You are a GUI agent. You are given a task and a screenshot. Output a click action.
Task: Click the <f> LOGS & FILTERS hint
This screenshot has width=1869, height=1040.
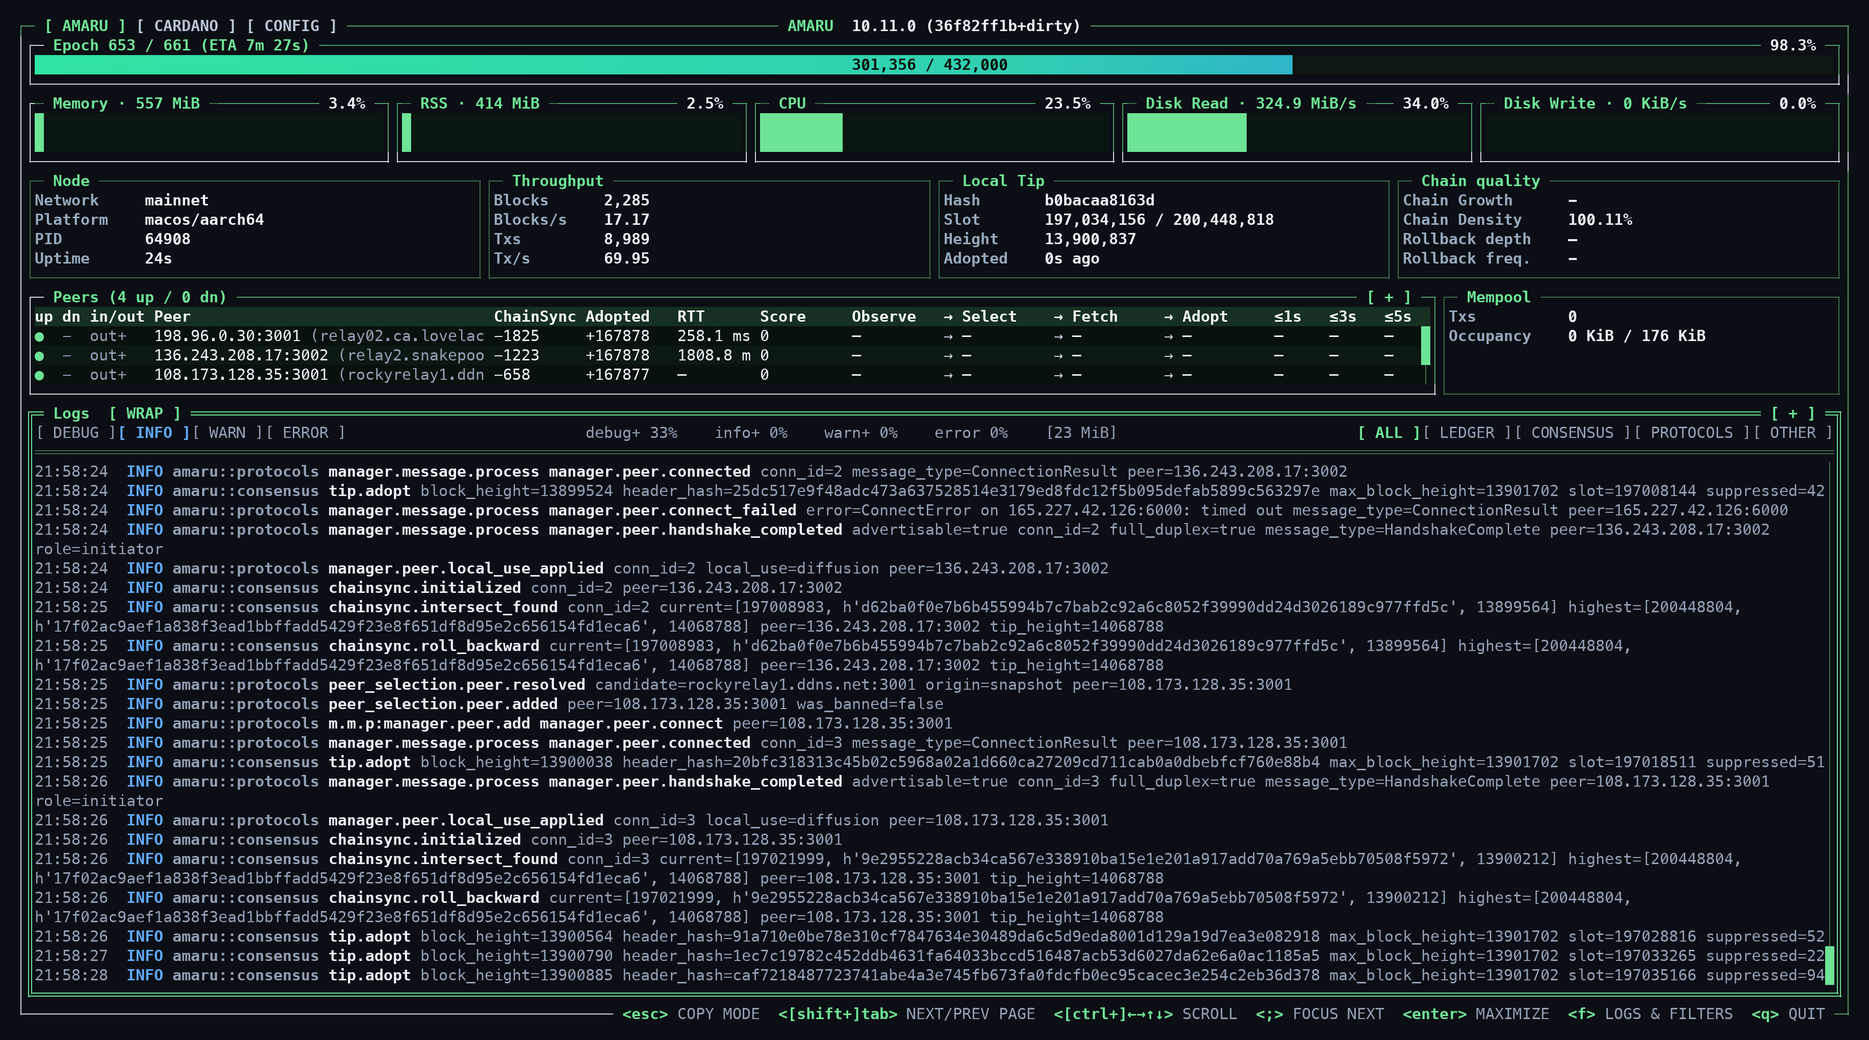1650,1014
